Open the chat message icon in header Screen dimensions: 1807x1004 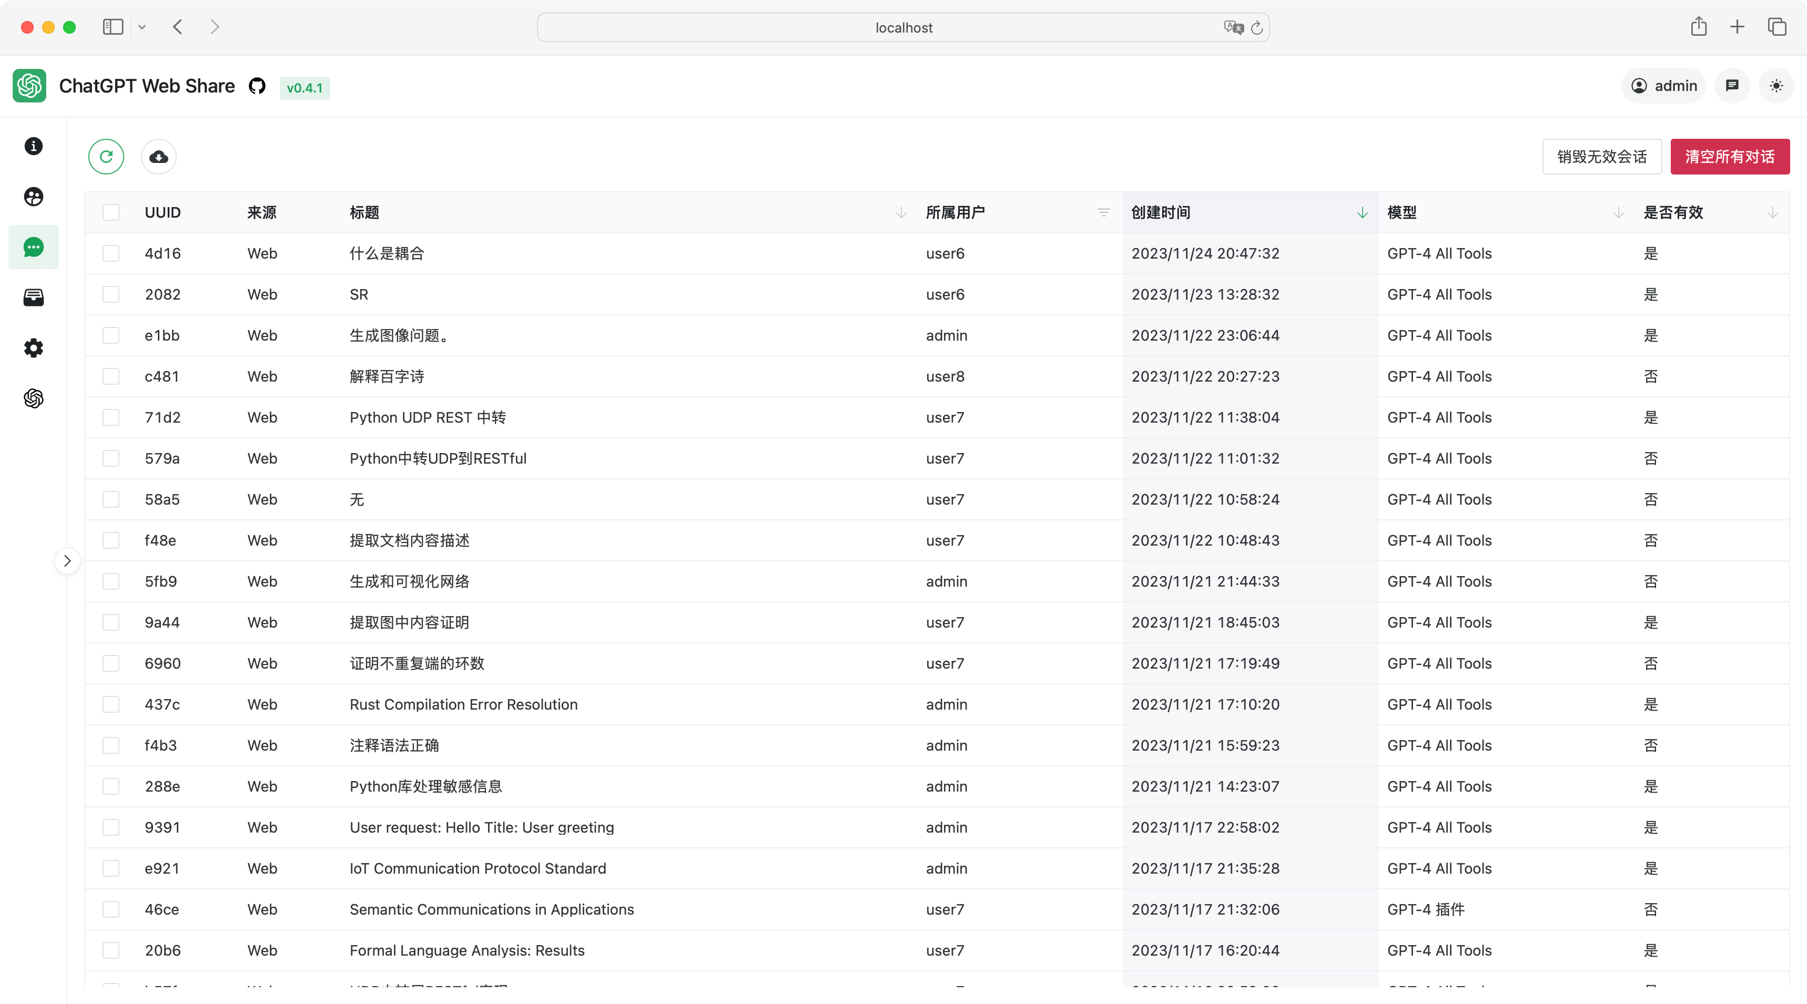pos(1732,86)
